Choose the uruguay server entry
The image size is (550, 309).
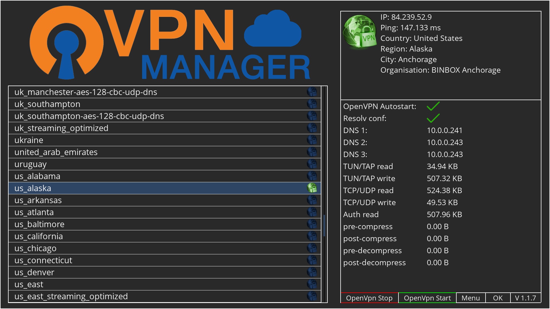(165, 164)
